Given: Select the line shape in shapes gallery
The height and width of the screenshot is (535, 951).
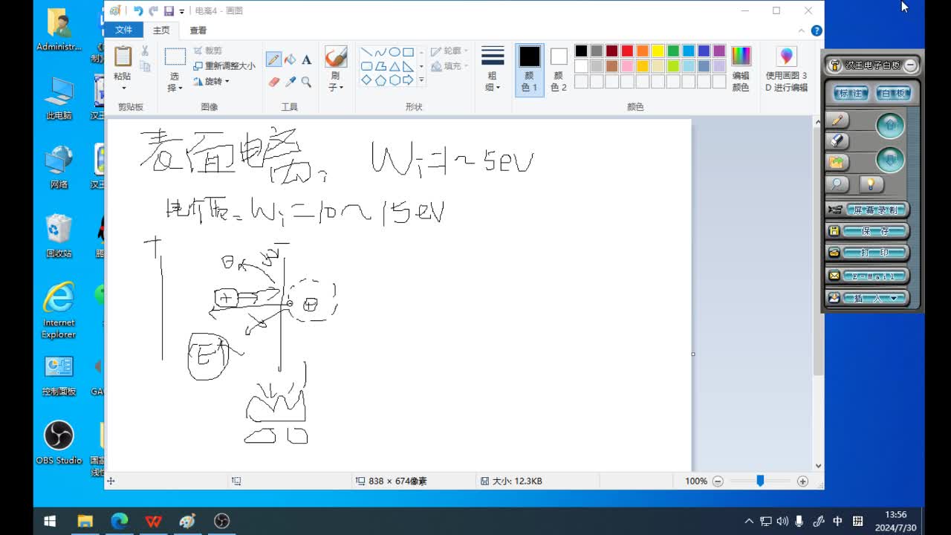Looking at the screenshot, I should click(x=366, y=52).
